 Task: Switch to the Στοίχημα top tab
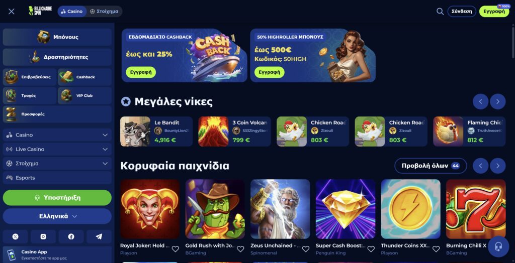click(x=105, y=12)
